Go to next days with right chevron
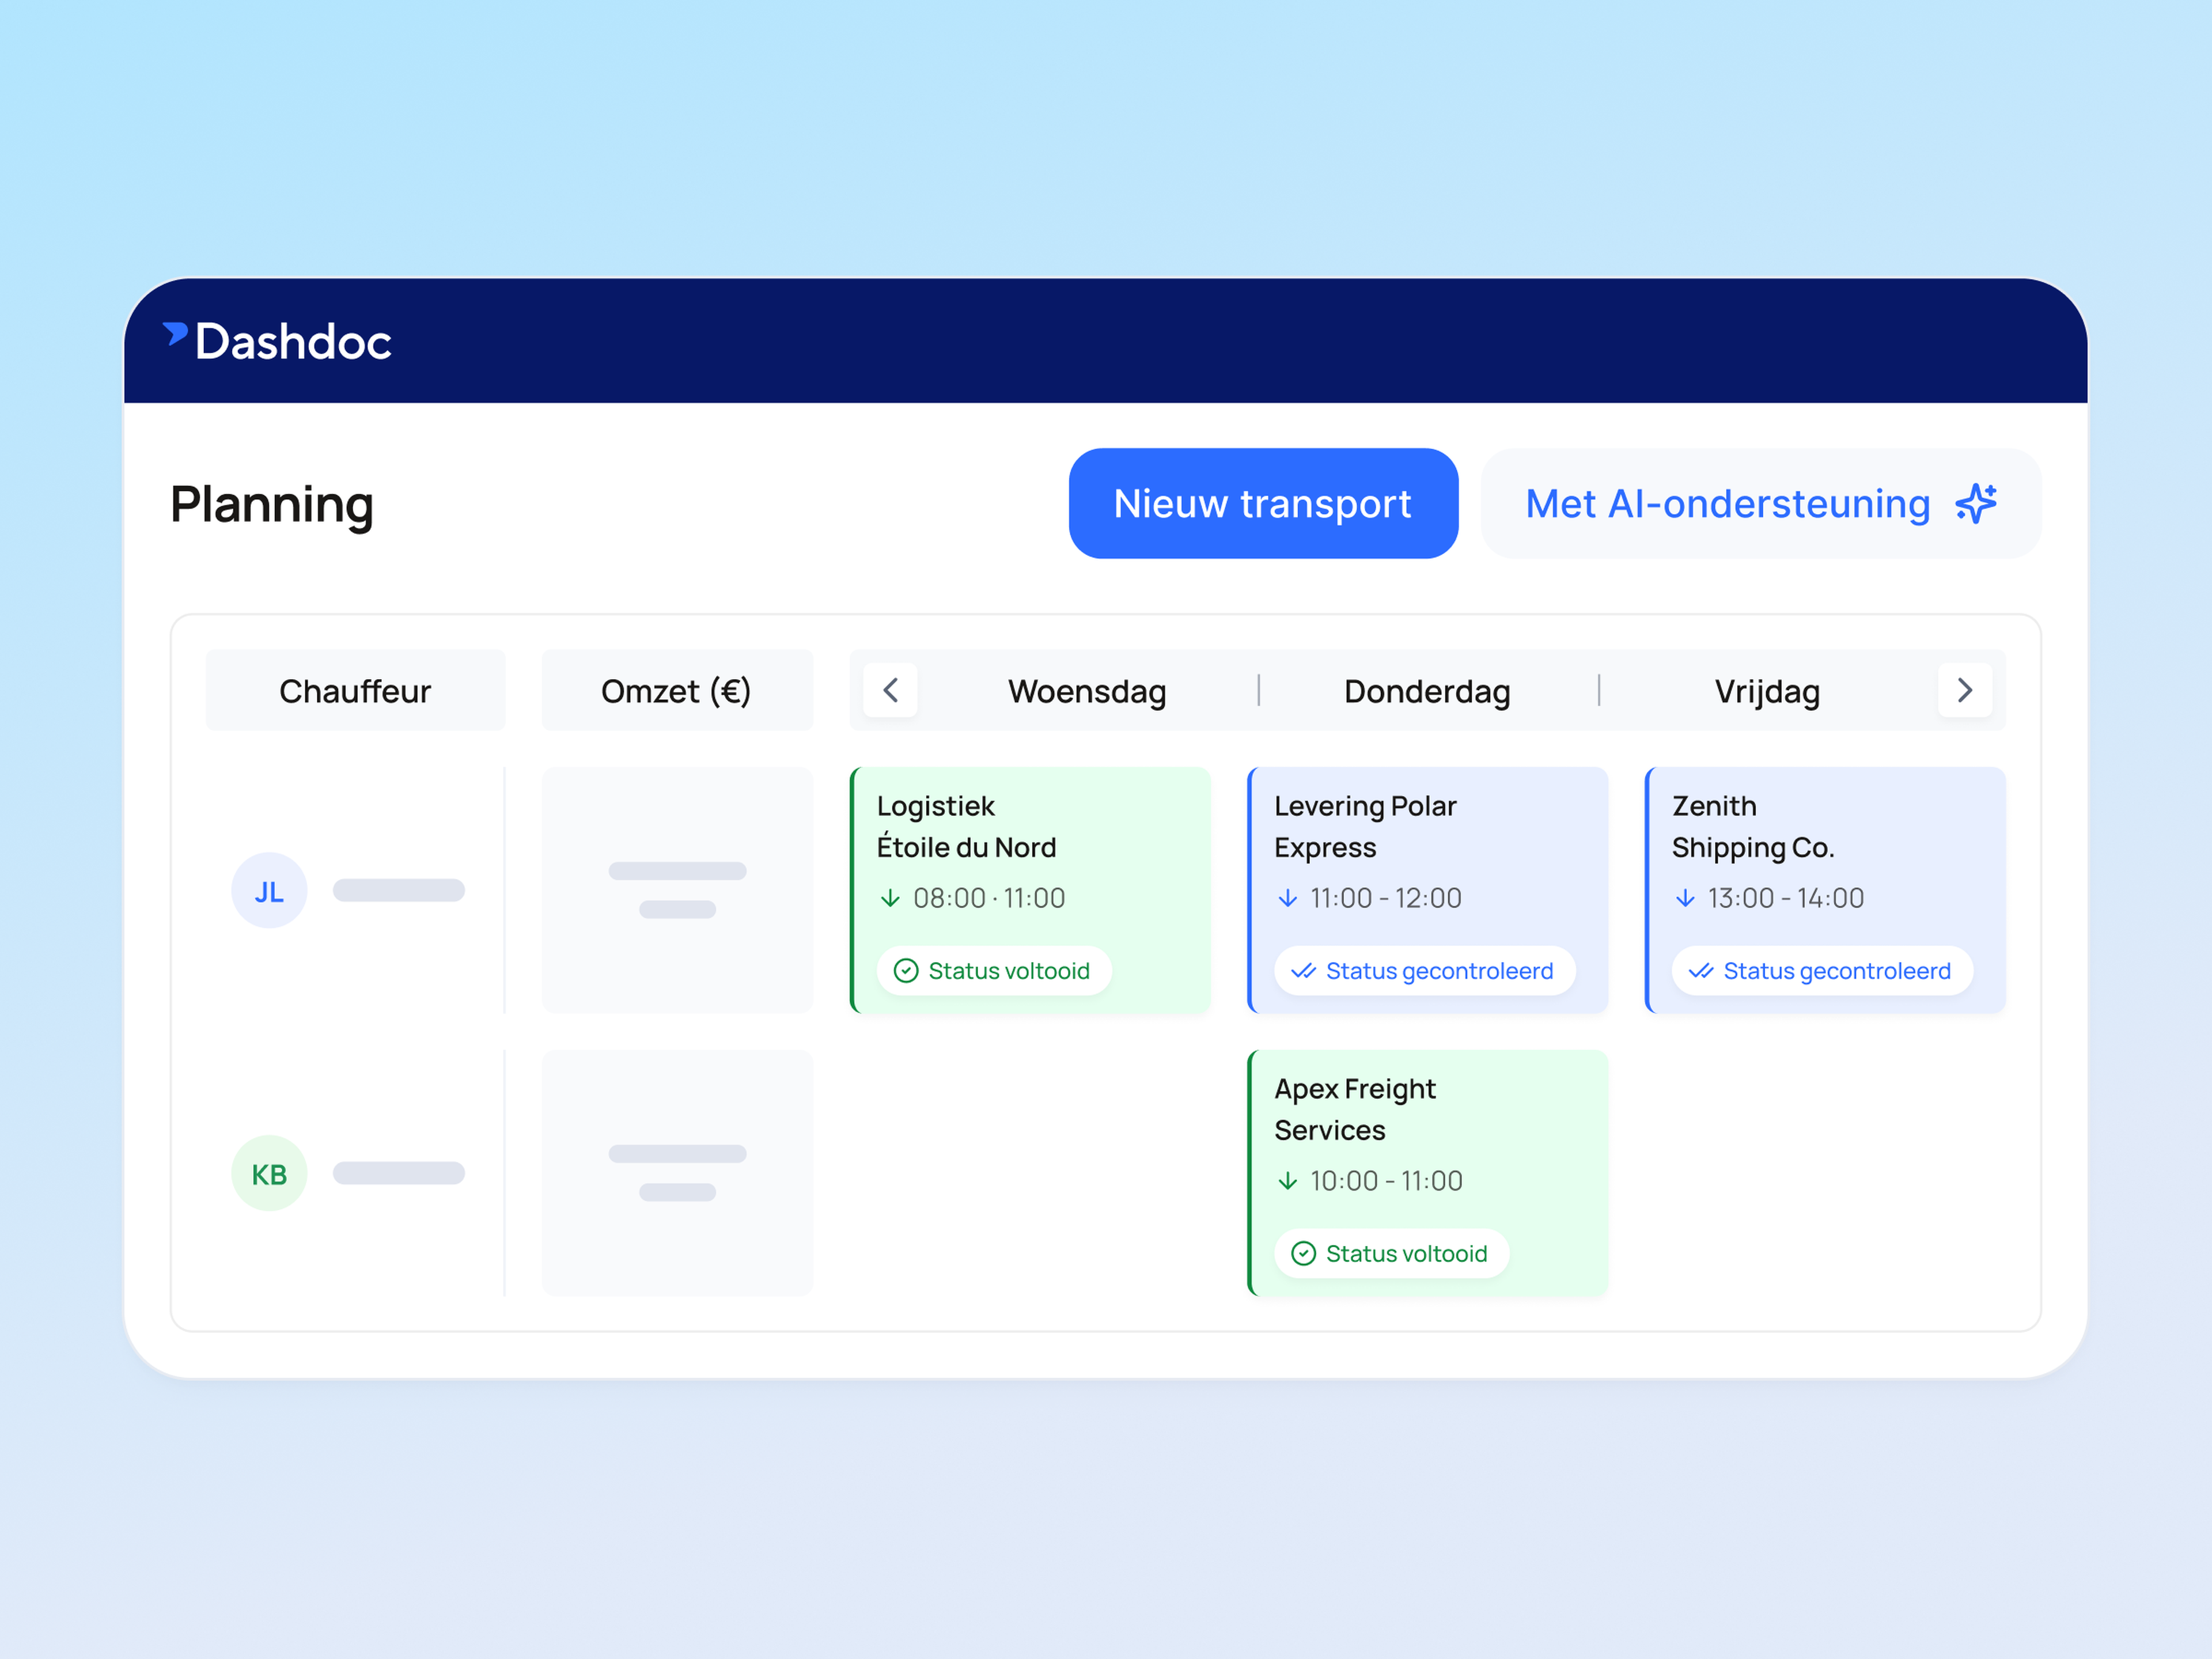Viewport: 2212px width, 1659px height. click(1964, 690)
